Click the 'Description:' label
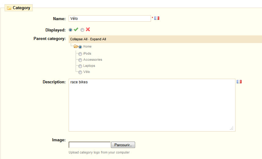 54,82
